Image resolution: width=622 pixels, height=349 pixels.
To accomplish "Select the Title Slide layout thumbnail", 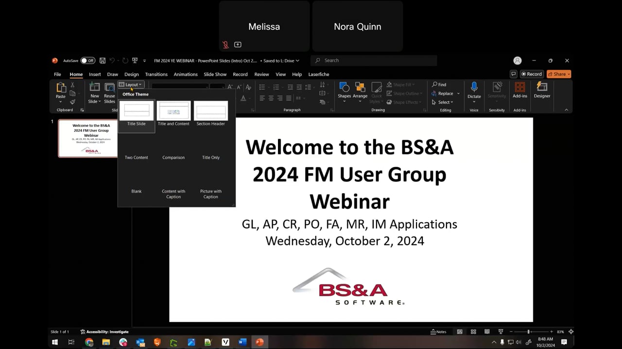I will click(x=137, y=111).
